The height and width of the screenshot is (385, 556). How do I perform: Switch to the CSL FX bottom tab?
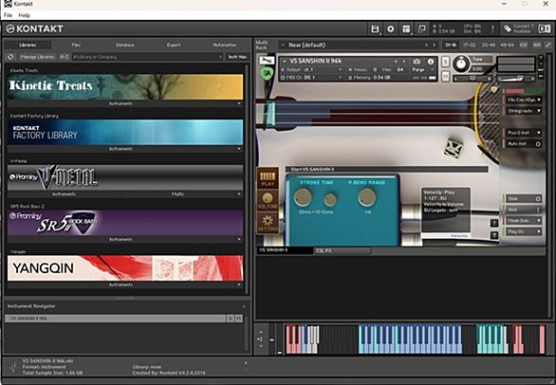[343, 250]
